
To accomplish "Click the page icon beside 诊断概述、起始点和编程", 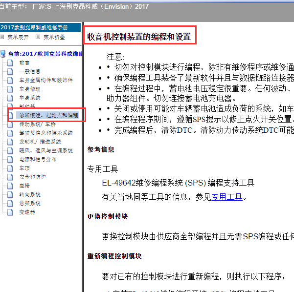I will [x=11, y=115].
